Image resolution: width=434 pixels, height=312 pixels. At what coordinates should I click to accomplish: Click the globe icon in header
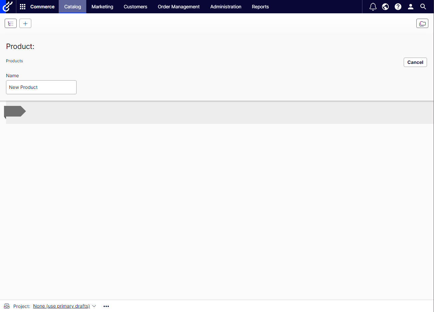click(x=385, y=7)
